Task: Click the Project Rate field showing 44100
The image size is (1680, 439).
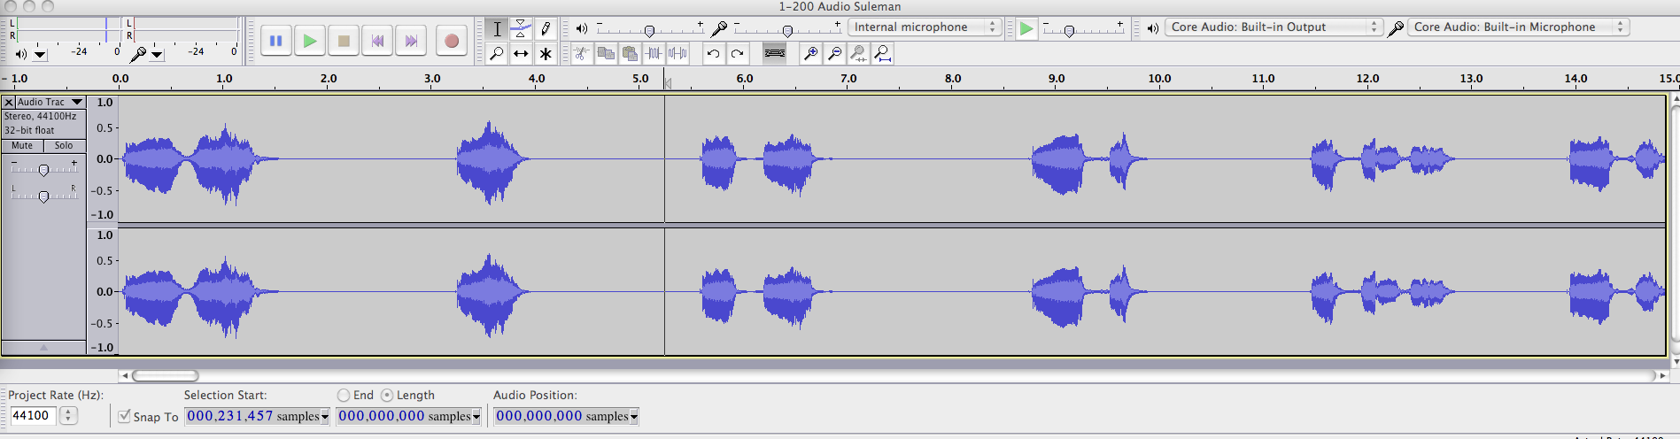Action: click(32, 416)
